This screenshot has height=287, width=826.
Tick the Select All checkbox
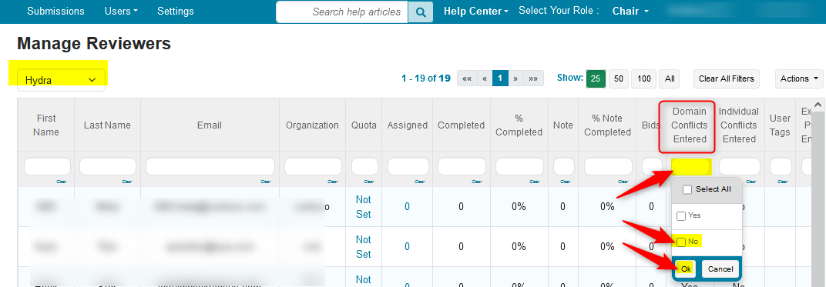[687, 190]
